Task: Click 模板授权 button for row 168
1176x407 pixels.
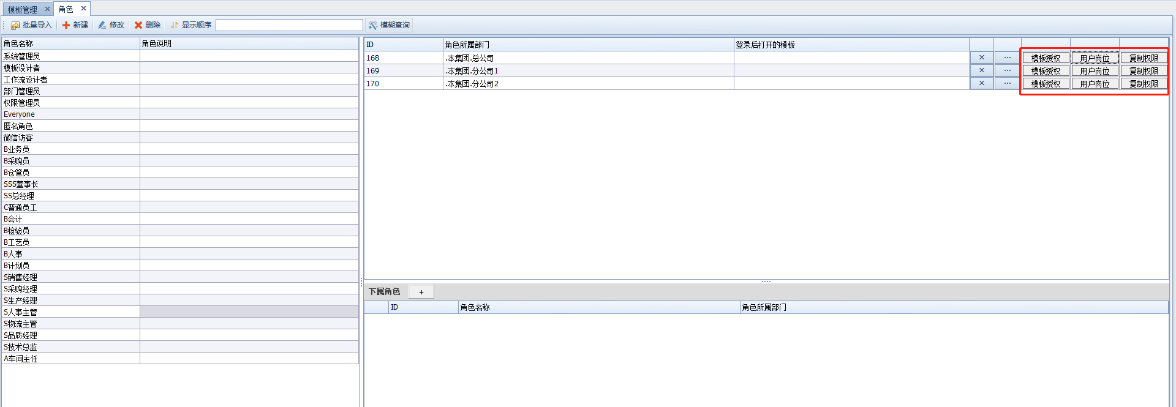Action: point(1046,58)
